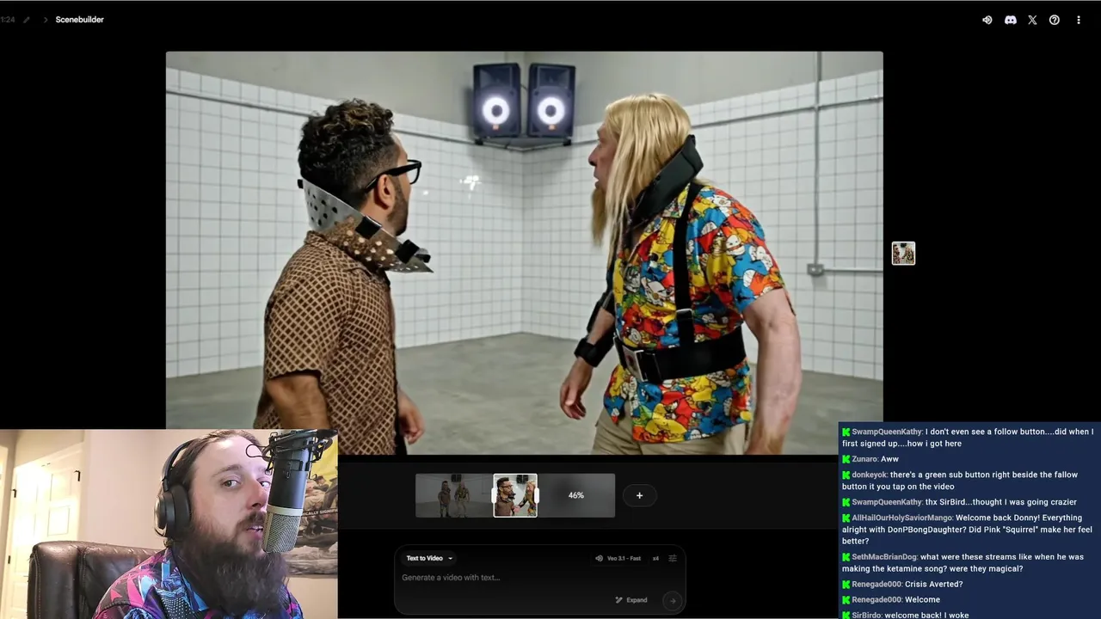Screen dimensions: 1101x619
Task: Click the arrow submit generate button
Action: coord(673,600)
